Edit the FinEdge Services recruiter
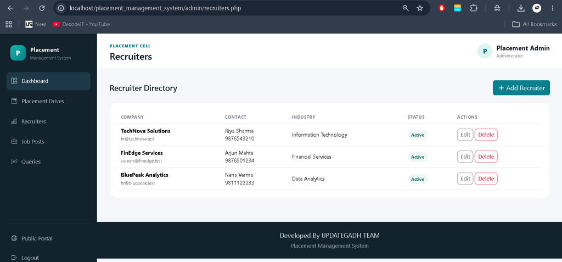The width and height of the screenshot is (562, 262). pyautogui.click(x=465, y=157)
